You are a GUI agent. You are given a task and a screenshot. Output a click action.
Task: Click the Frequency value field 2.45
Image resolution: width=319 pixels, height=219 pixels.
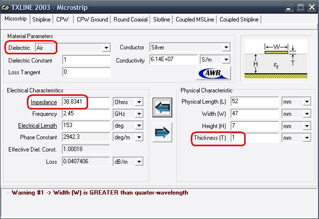tap(86, 113)
